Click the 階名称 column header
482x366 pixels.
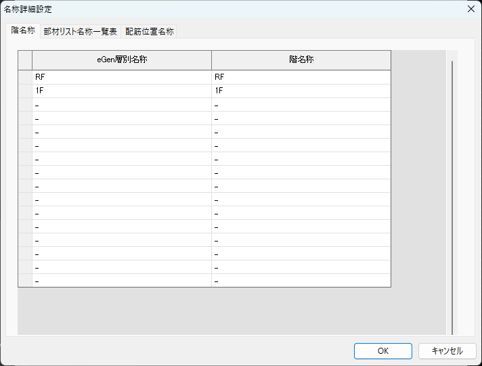(301, 60)
